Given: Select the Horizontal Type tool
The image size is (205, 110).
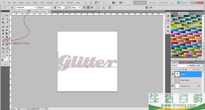Looking at the screenshot, I should point(7,41).
